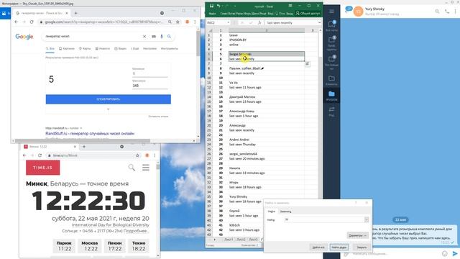Open the Москва 12:22 city time link
Image resolution: width=460 pixels, height=259 pixels.
tap(89, 246)
